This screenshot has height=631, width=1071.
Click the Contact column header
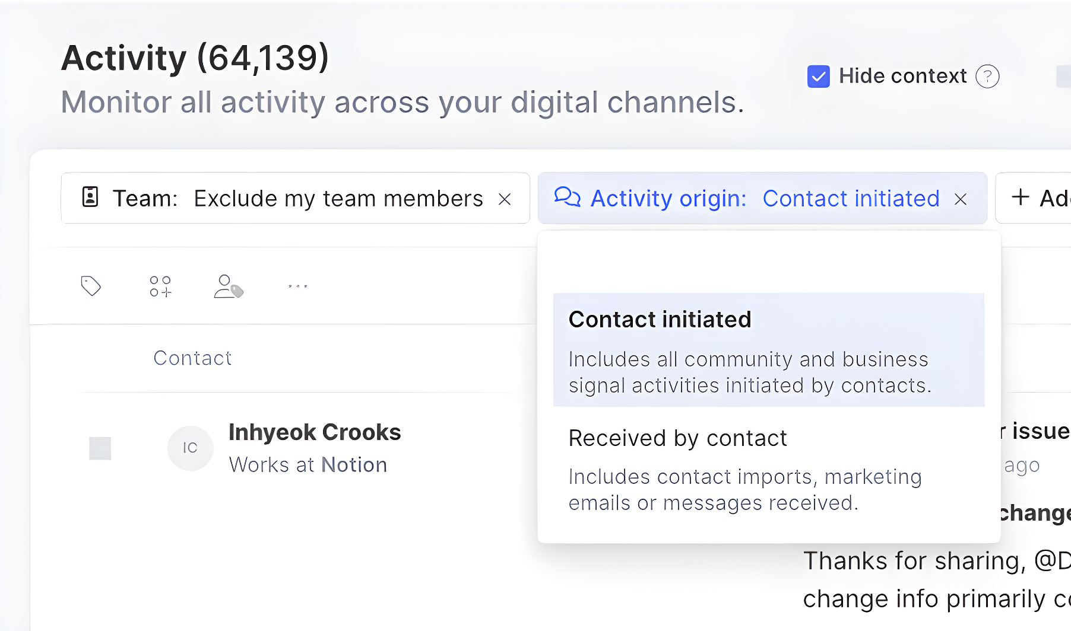pos(192,358)
